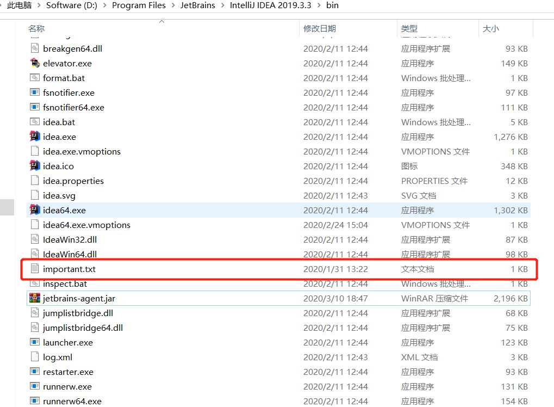Image resolution: width=554 pixels, height=407 pixels.
Task: Click the idea.properties file icon
Action: [x=35, y=180]
